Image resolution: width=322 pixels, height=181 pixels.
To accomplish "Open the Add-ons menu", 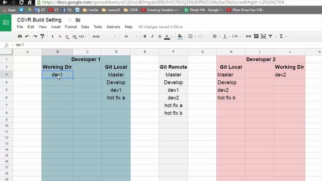I will pyautogui.click(x=113, y=27).
